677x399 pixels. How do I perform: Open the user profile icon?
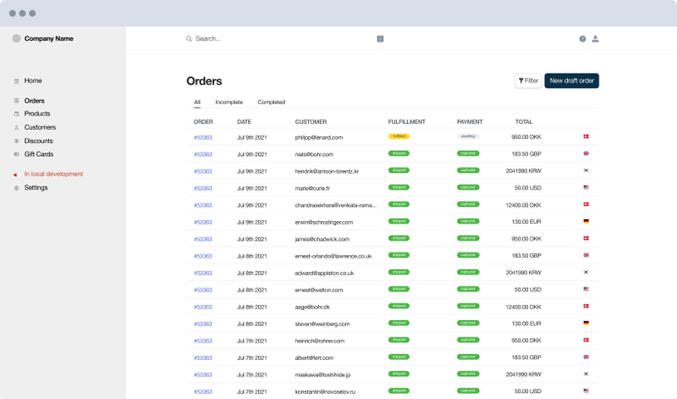(x=595, y=39)
